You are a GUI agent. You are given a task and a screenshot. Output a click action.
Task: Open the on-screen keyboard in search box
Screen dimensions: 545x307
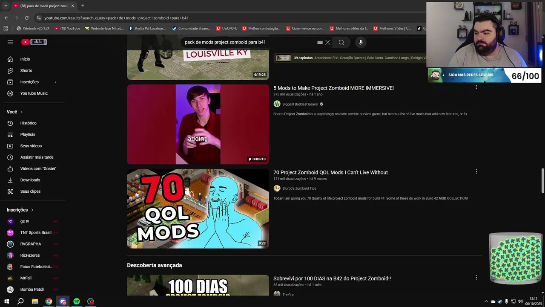[x=320, y=42]
